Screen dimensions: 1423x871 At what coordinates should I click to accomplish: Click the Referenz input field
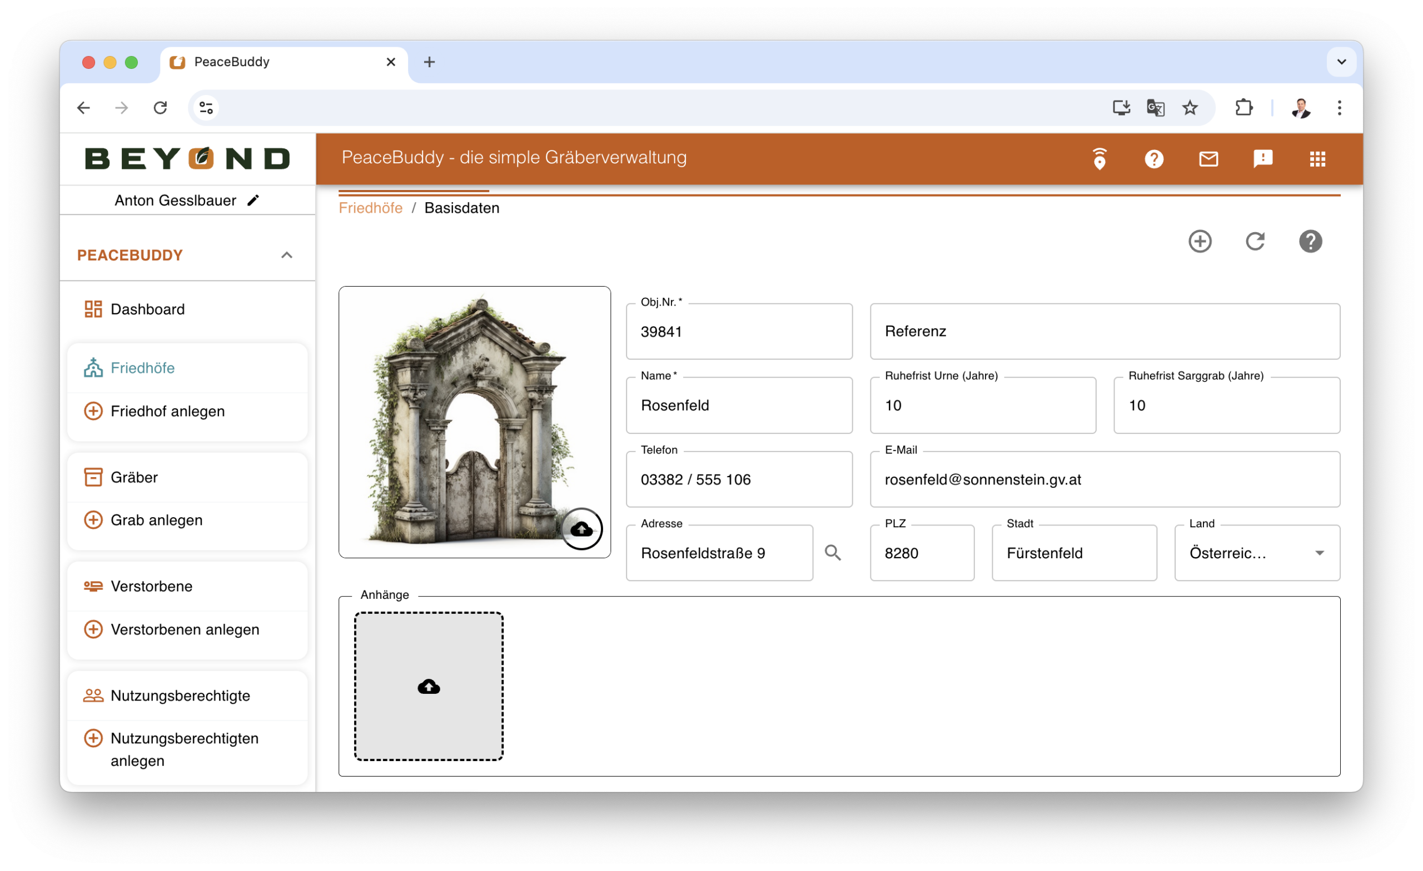pos(1104,331)
